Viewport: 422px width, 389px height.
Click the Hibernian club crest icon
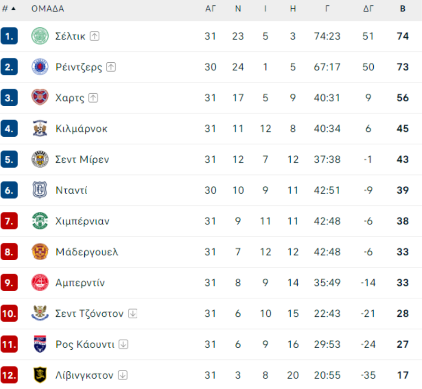[x=40, y=221]
